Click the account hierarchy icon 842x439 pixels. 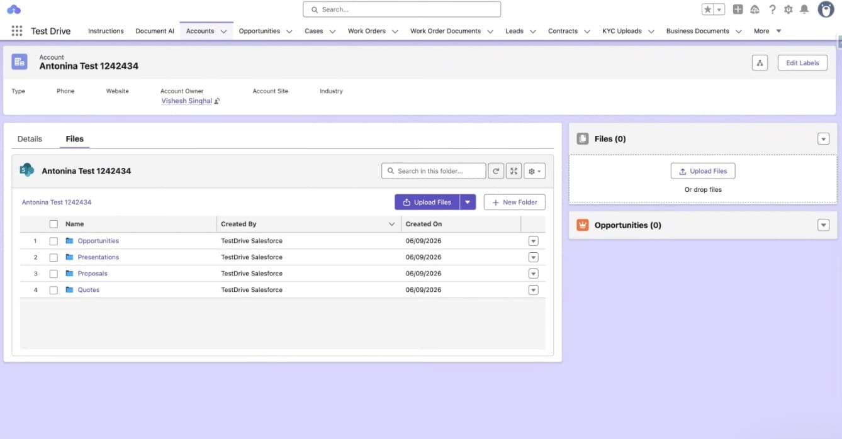click(x=760, y=63)
